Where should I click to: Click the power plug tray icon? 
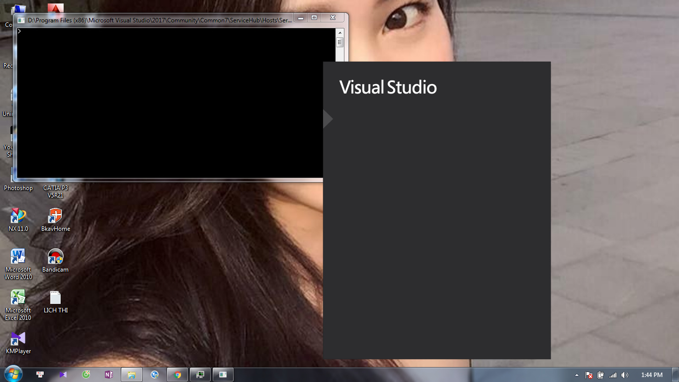tap(601, 375)
